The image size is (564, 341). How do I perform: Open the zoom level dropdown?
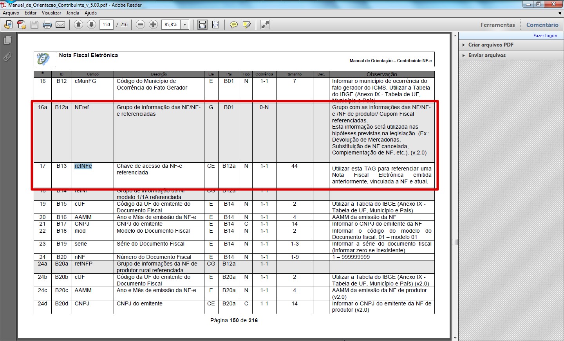coord(184,25)
